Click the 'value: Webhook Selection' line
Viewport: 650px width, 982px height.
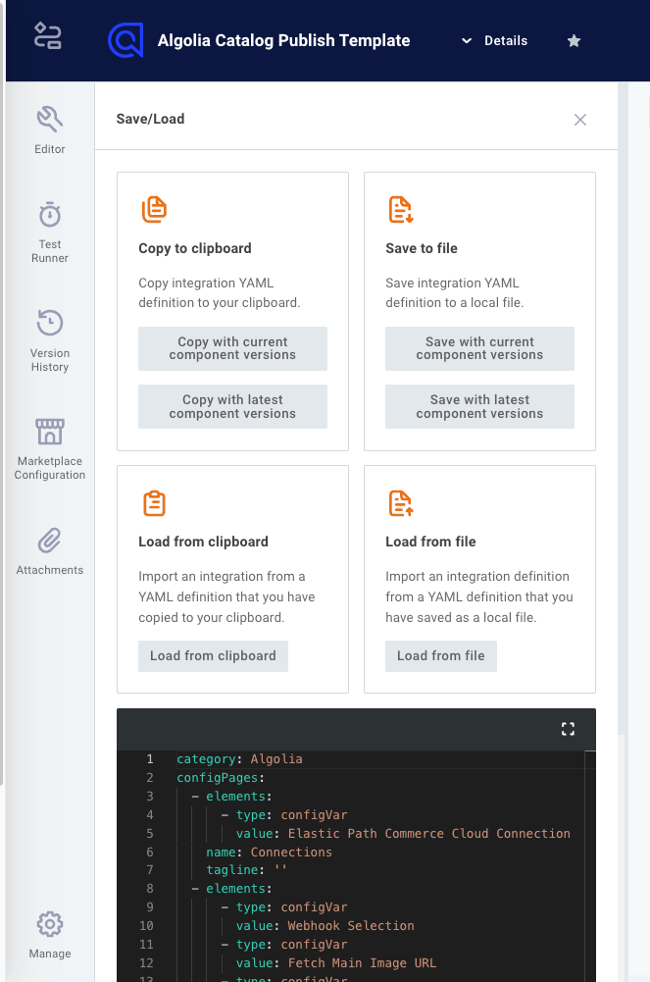tap(325, 926)
